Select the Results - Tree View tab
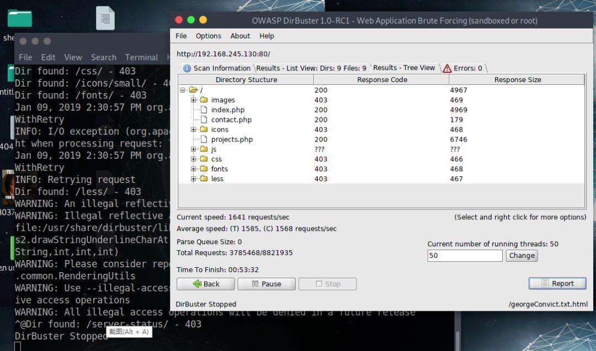The height and width of the screenshot is (351, 596). pos(403,68)
